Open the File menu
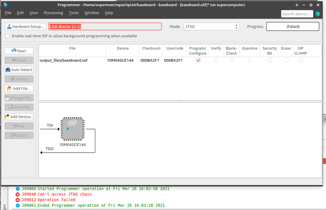Image resolution: width=326 pixels, height=210 pixels. click(x=8, y=13)
